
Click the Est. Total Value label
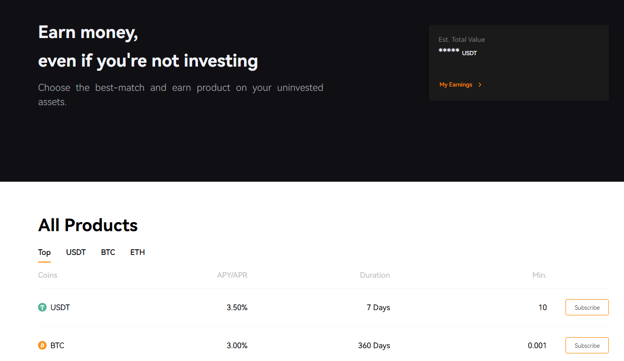click(x=462, y=39)
